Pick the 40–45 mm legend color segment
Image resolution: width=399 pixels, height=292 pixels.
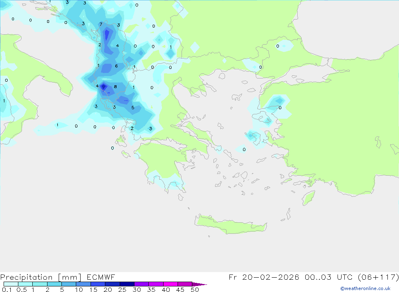(170, 284)
